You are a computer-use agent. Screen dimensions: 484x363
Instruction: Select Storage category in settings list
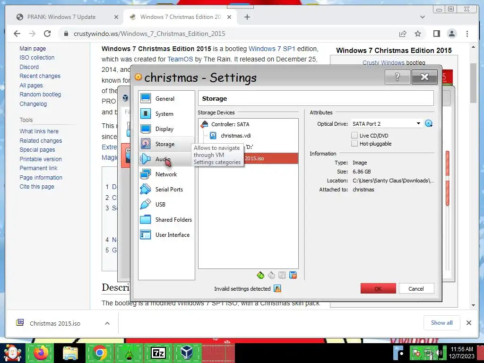point(166,144)
